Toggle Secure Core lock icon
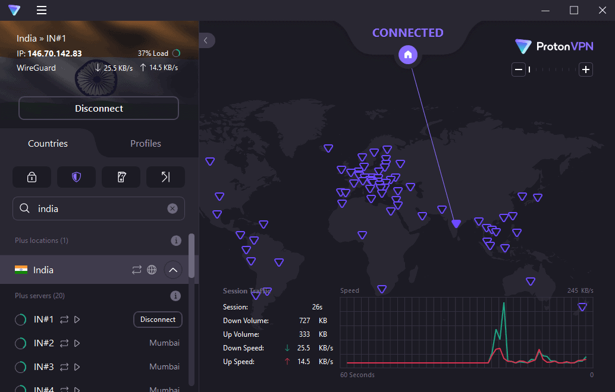615x392 pixels. coord(32,177)
